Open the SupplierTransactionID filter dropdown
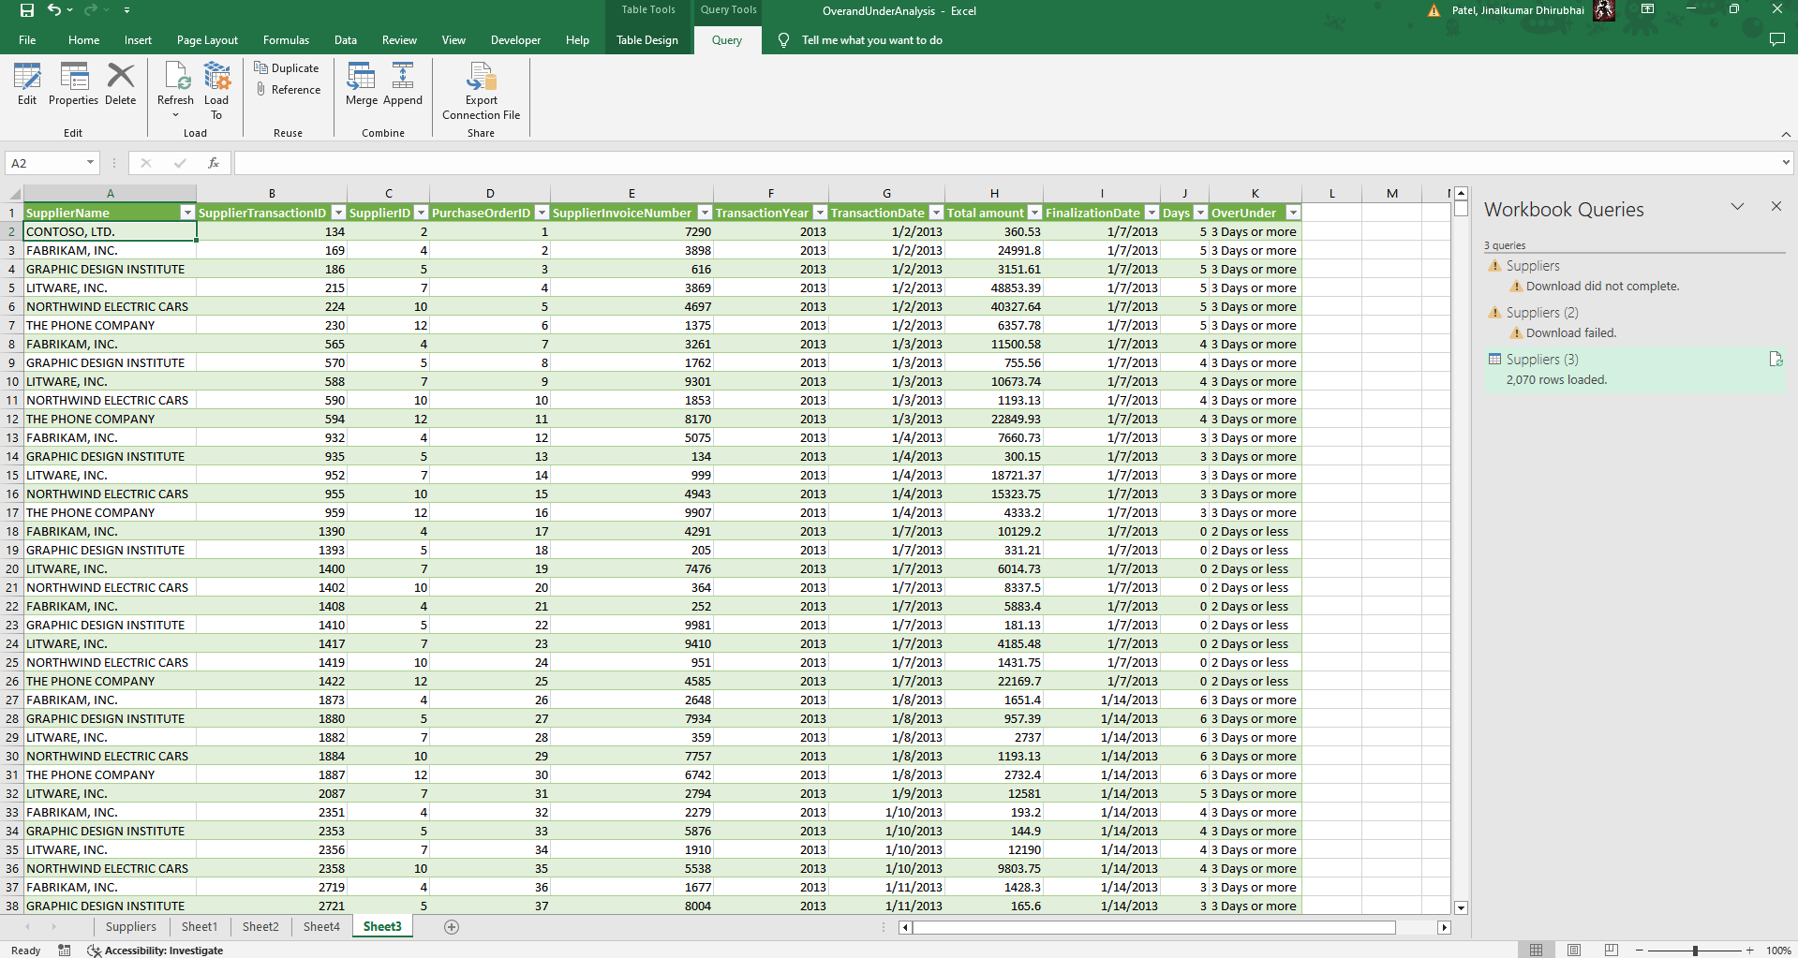Screen dimensions: 1798x958 [338, 213]
